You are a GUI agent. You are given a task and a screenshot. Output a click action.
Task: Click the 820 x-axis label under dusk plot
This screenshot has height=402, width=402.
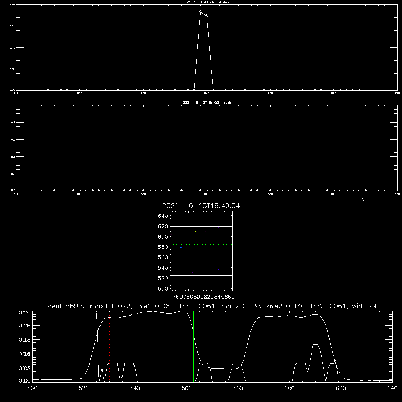(x=80, y=194)
